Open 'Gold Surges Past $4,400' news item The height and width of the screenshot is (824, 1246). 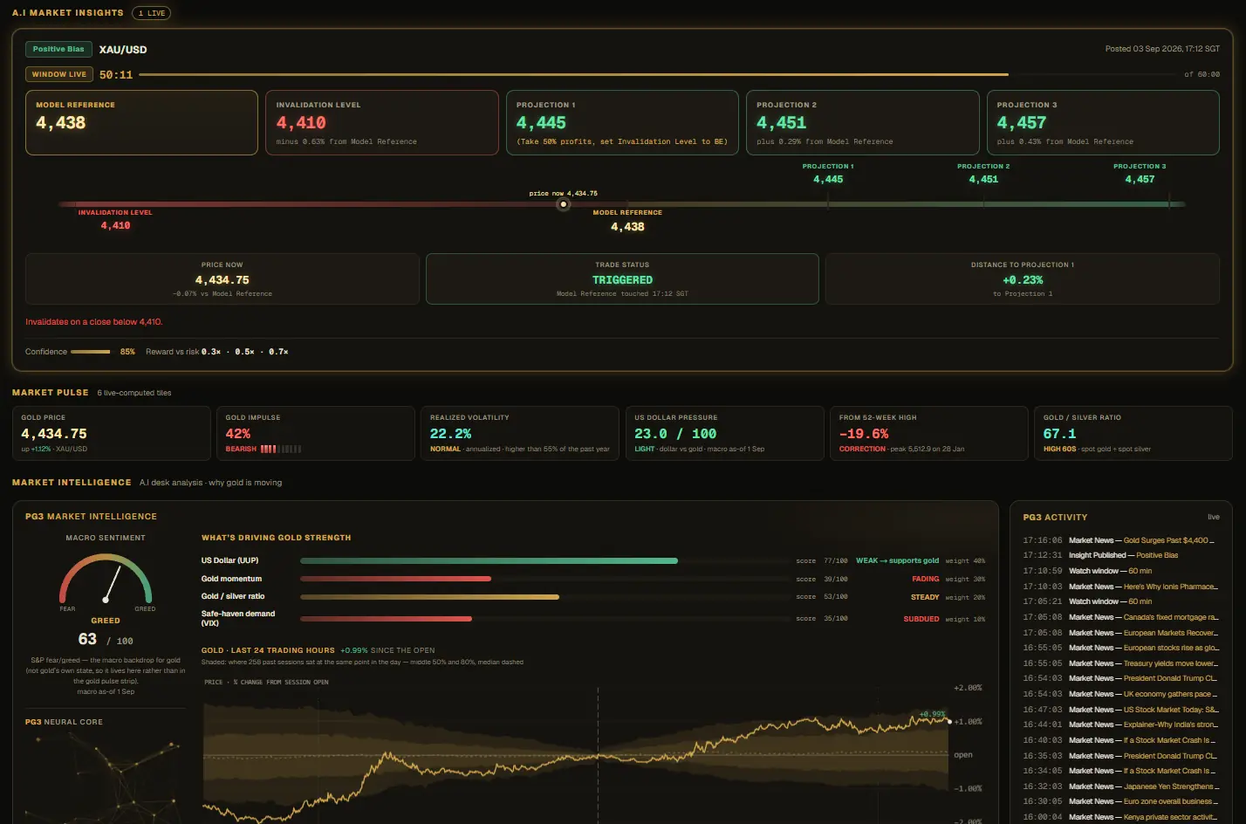coord(1121,540)
